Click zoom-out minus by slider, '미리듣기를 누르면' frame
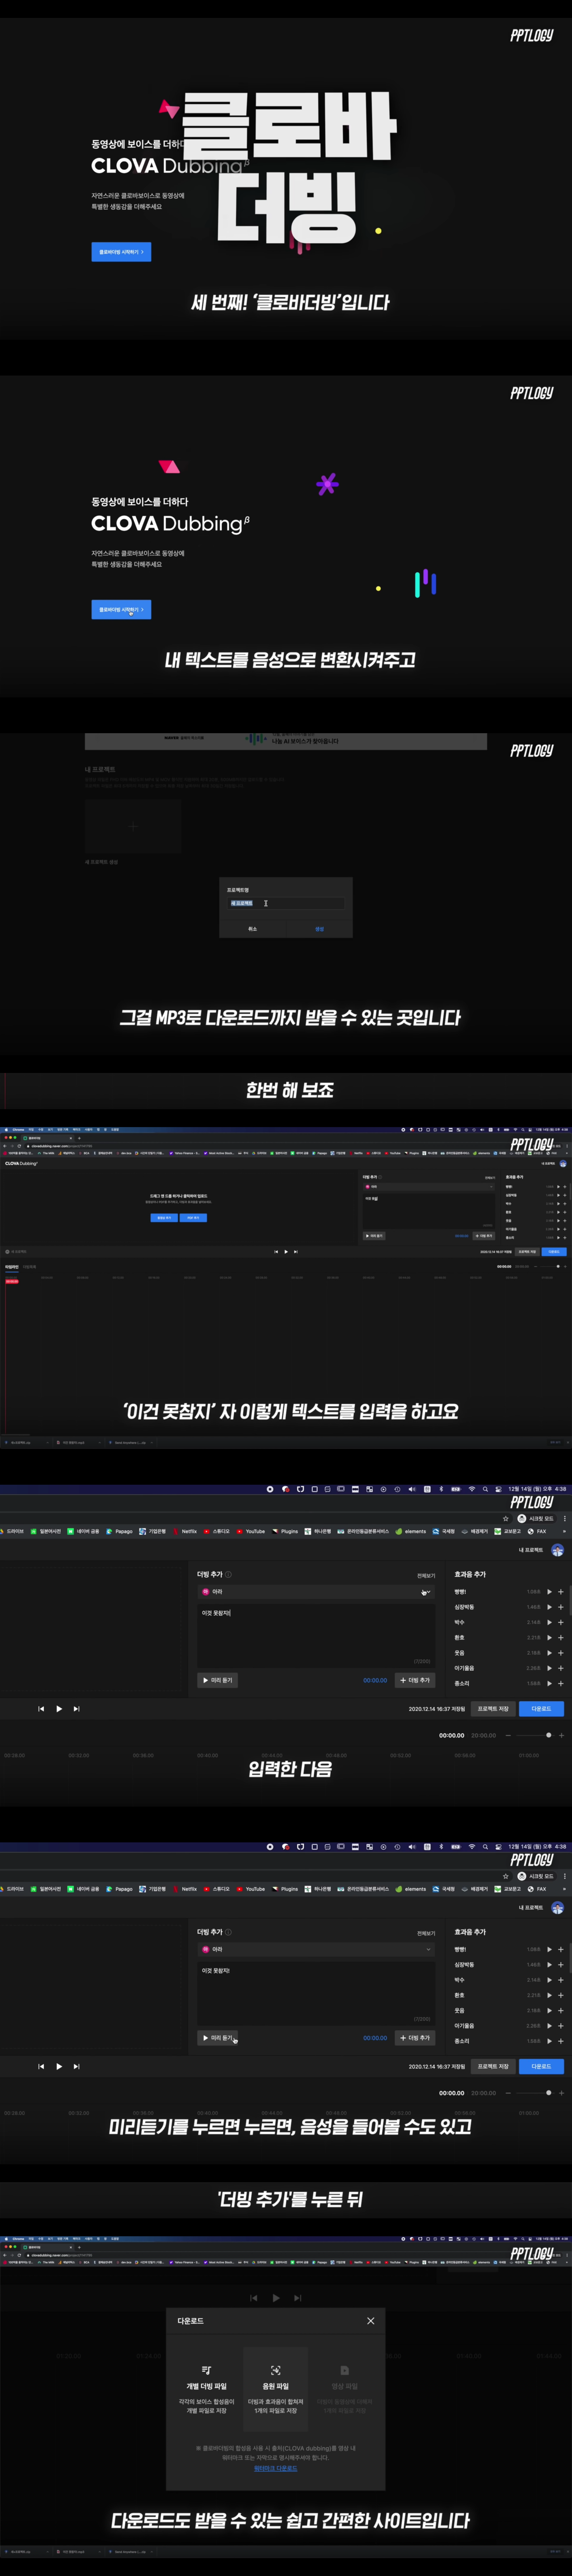The height and width of the screenshot is (2576, 572). tap(508, 2093)
